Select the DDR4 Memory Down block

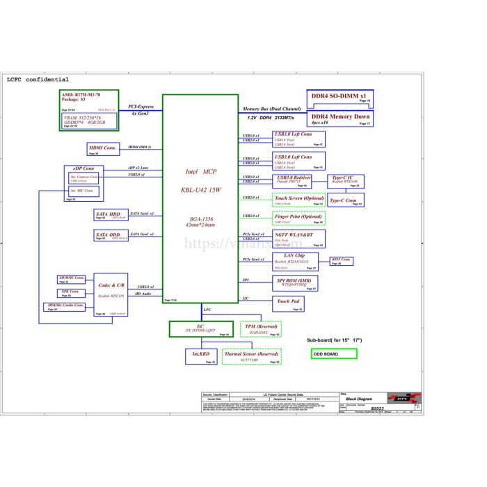tap(340, 119)
